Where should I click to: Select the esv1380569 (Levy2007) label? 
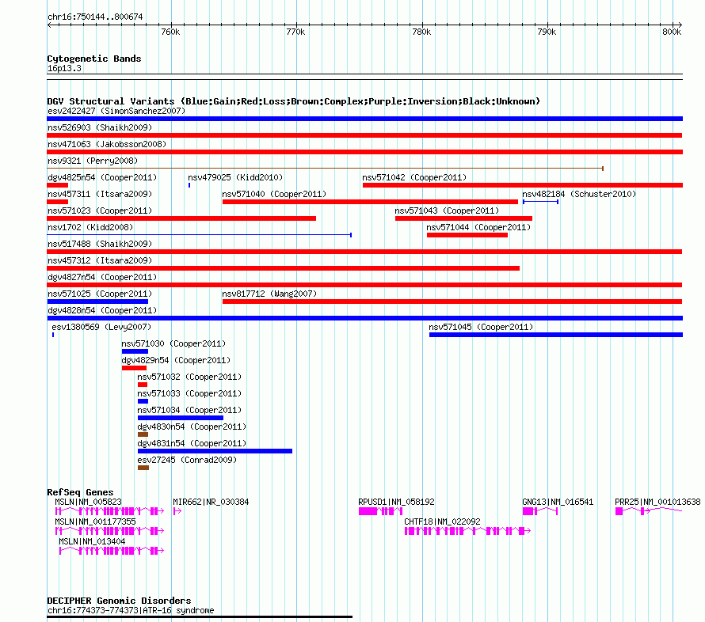pos(101,327)
